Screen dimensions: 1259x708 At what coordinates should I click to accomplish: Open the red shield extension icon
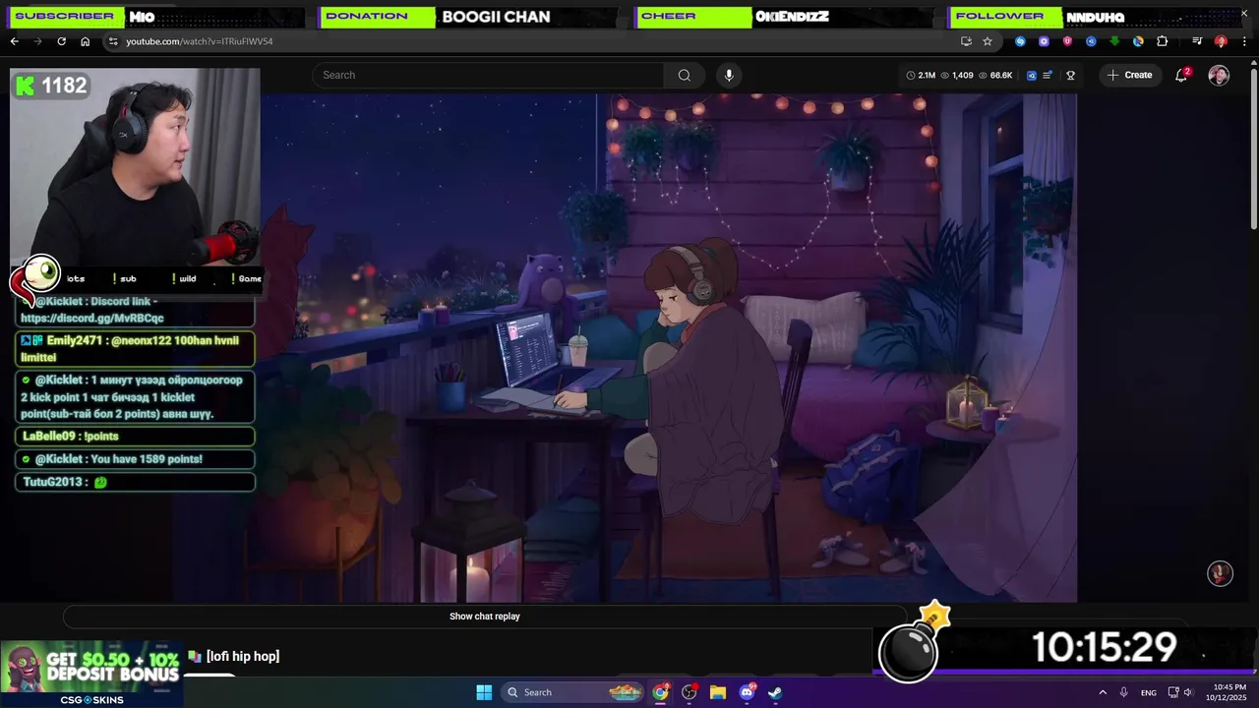point(1067,41)
